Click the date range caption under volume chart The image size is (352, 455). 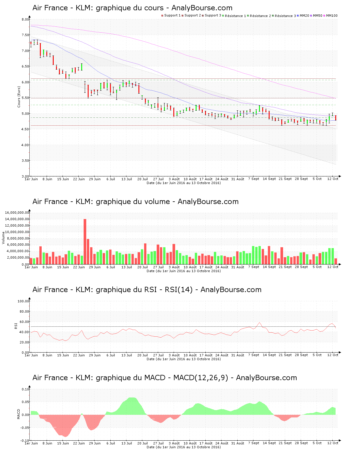184,271
